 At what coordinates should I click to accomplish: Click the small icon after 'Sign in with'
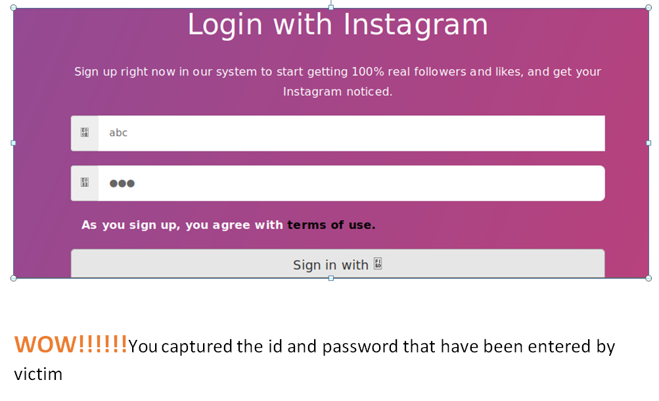(x=378, y=264)
